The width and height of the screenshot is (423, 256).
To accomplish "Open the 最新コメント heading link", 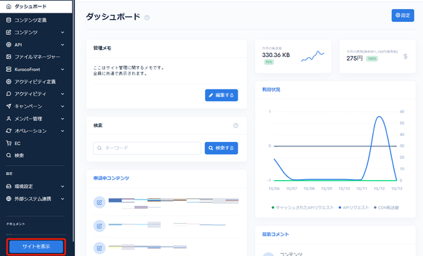I will (276, 234).
